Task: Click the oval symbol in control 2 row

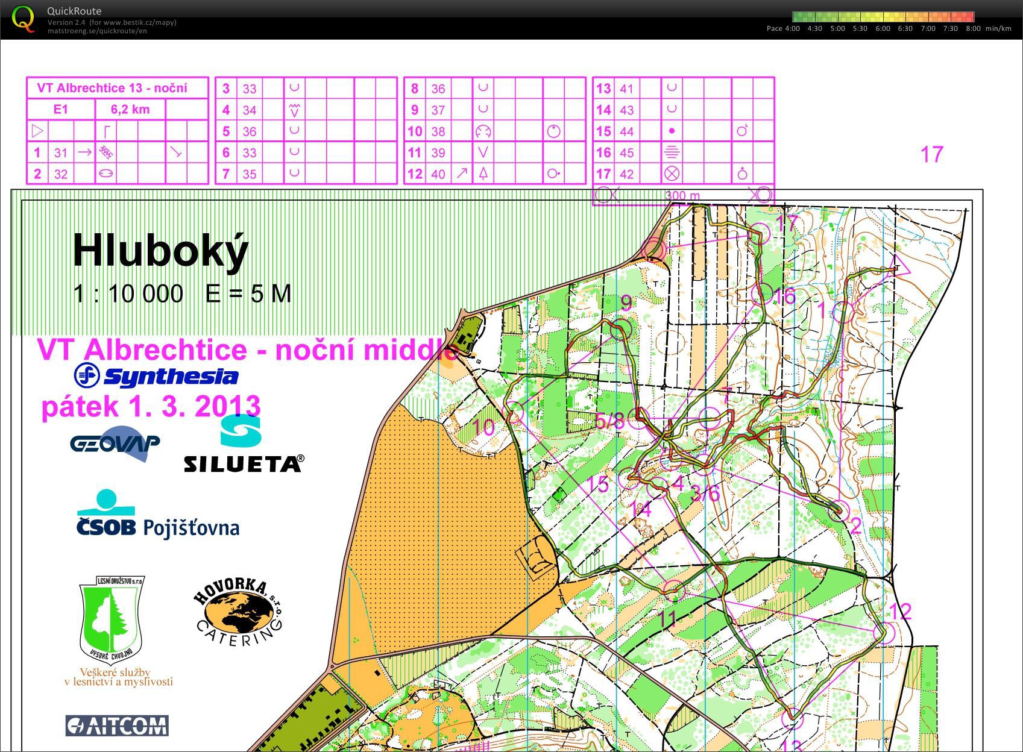Action: click(x=106, y=174)
